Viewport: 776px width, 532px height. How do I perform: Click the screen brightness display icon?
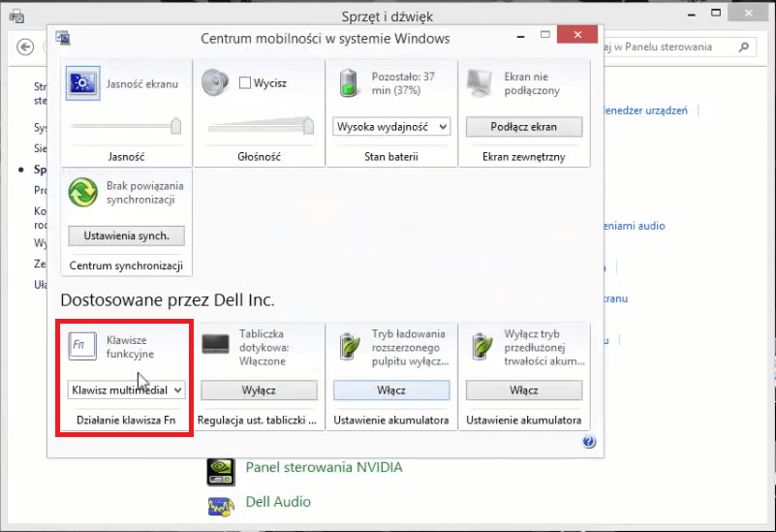point(82,84)
